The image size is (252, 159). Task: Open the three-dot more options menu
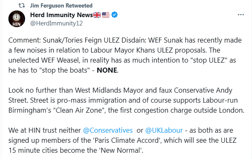(x=241, y=15)
